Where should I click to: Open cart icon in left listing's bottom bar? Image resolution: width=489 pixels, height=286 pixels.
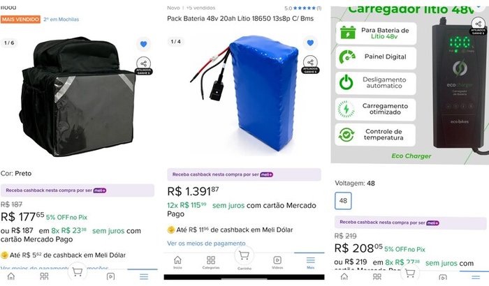(78, 272)
